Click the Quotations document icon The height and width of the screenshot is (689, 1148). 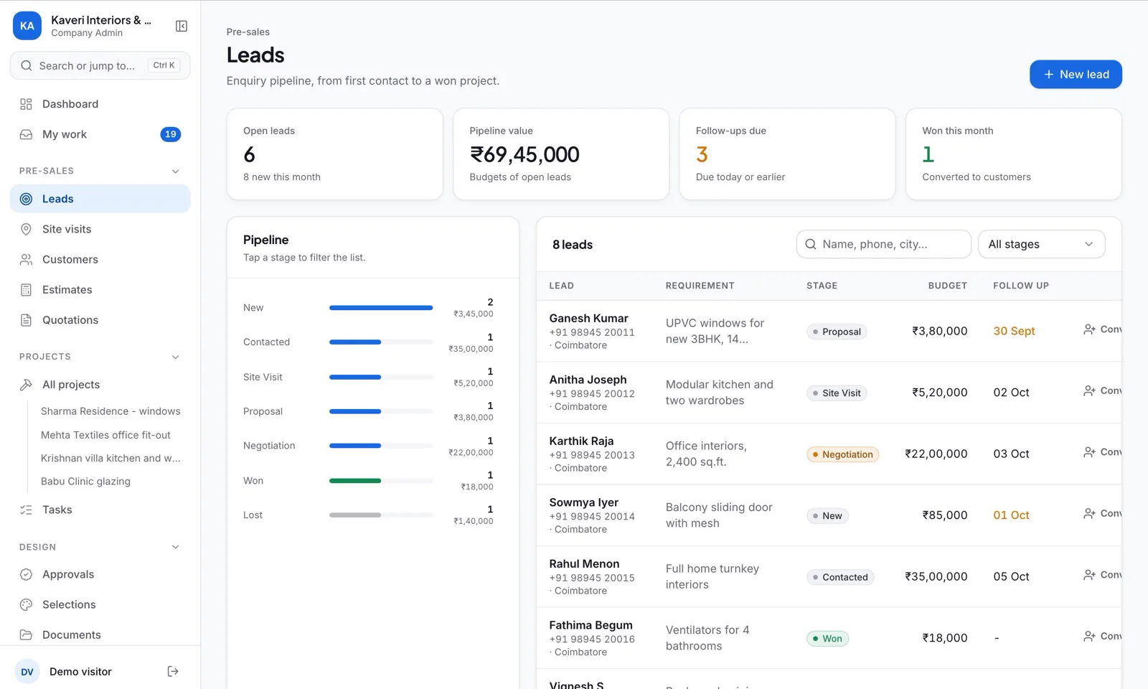(x=26, y=320)
